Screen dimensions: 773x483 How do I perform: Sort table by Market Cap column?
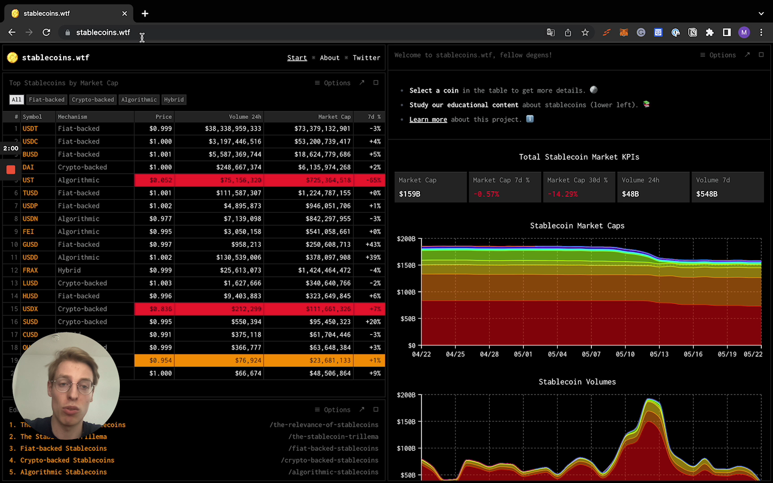tap(334, 116)
